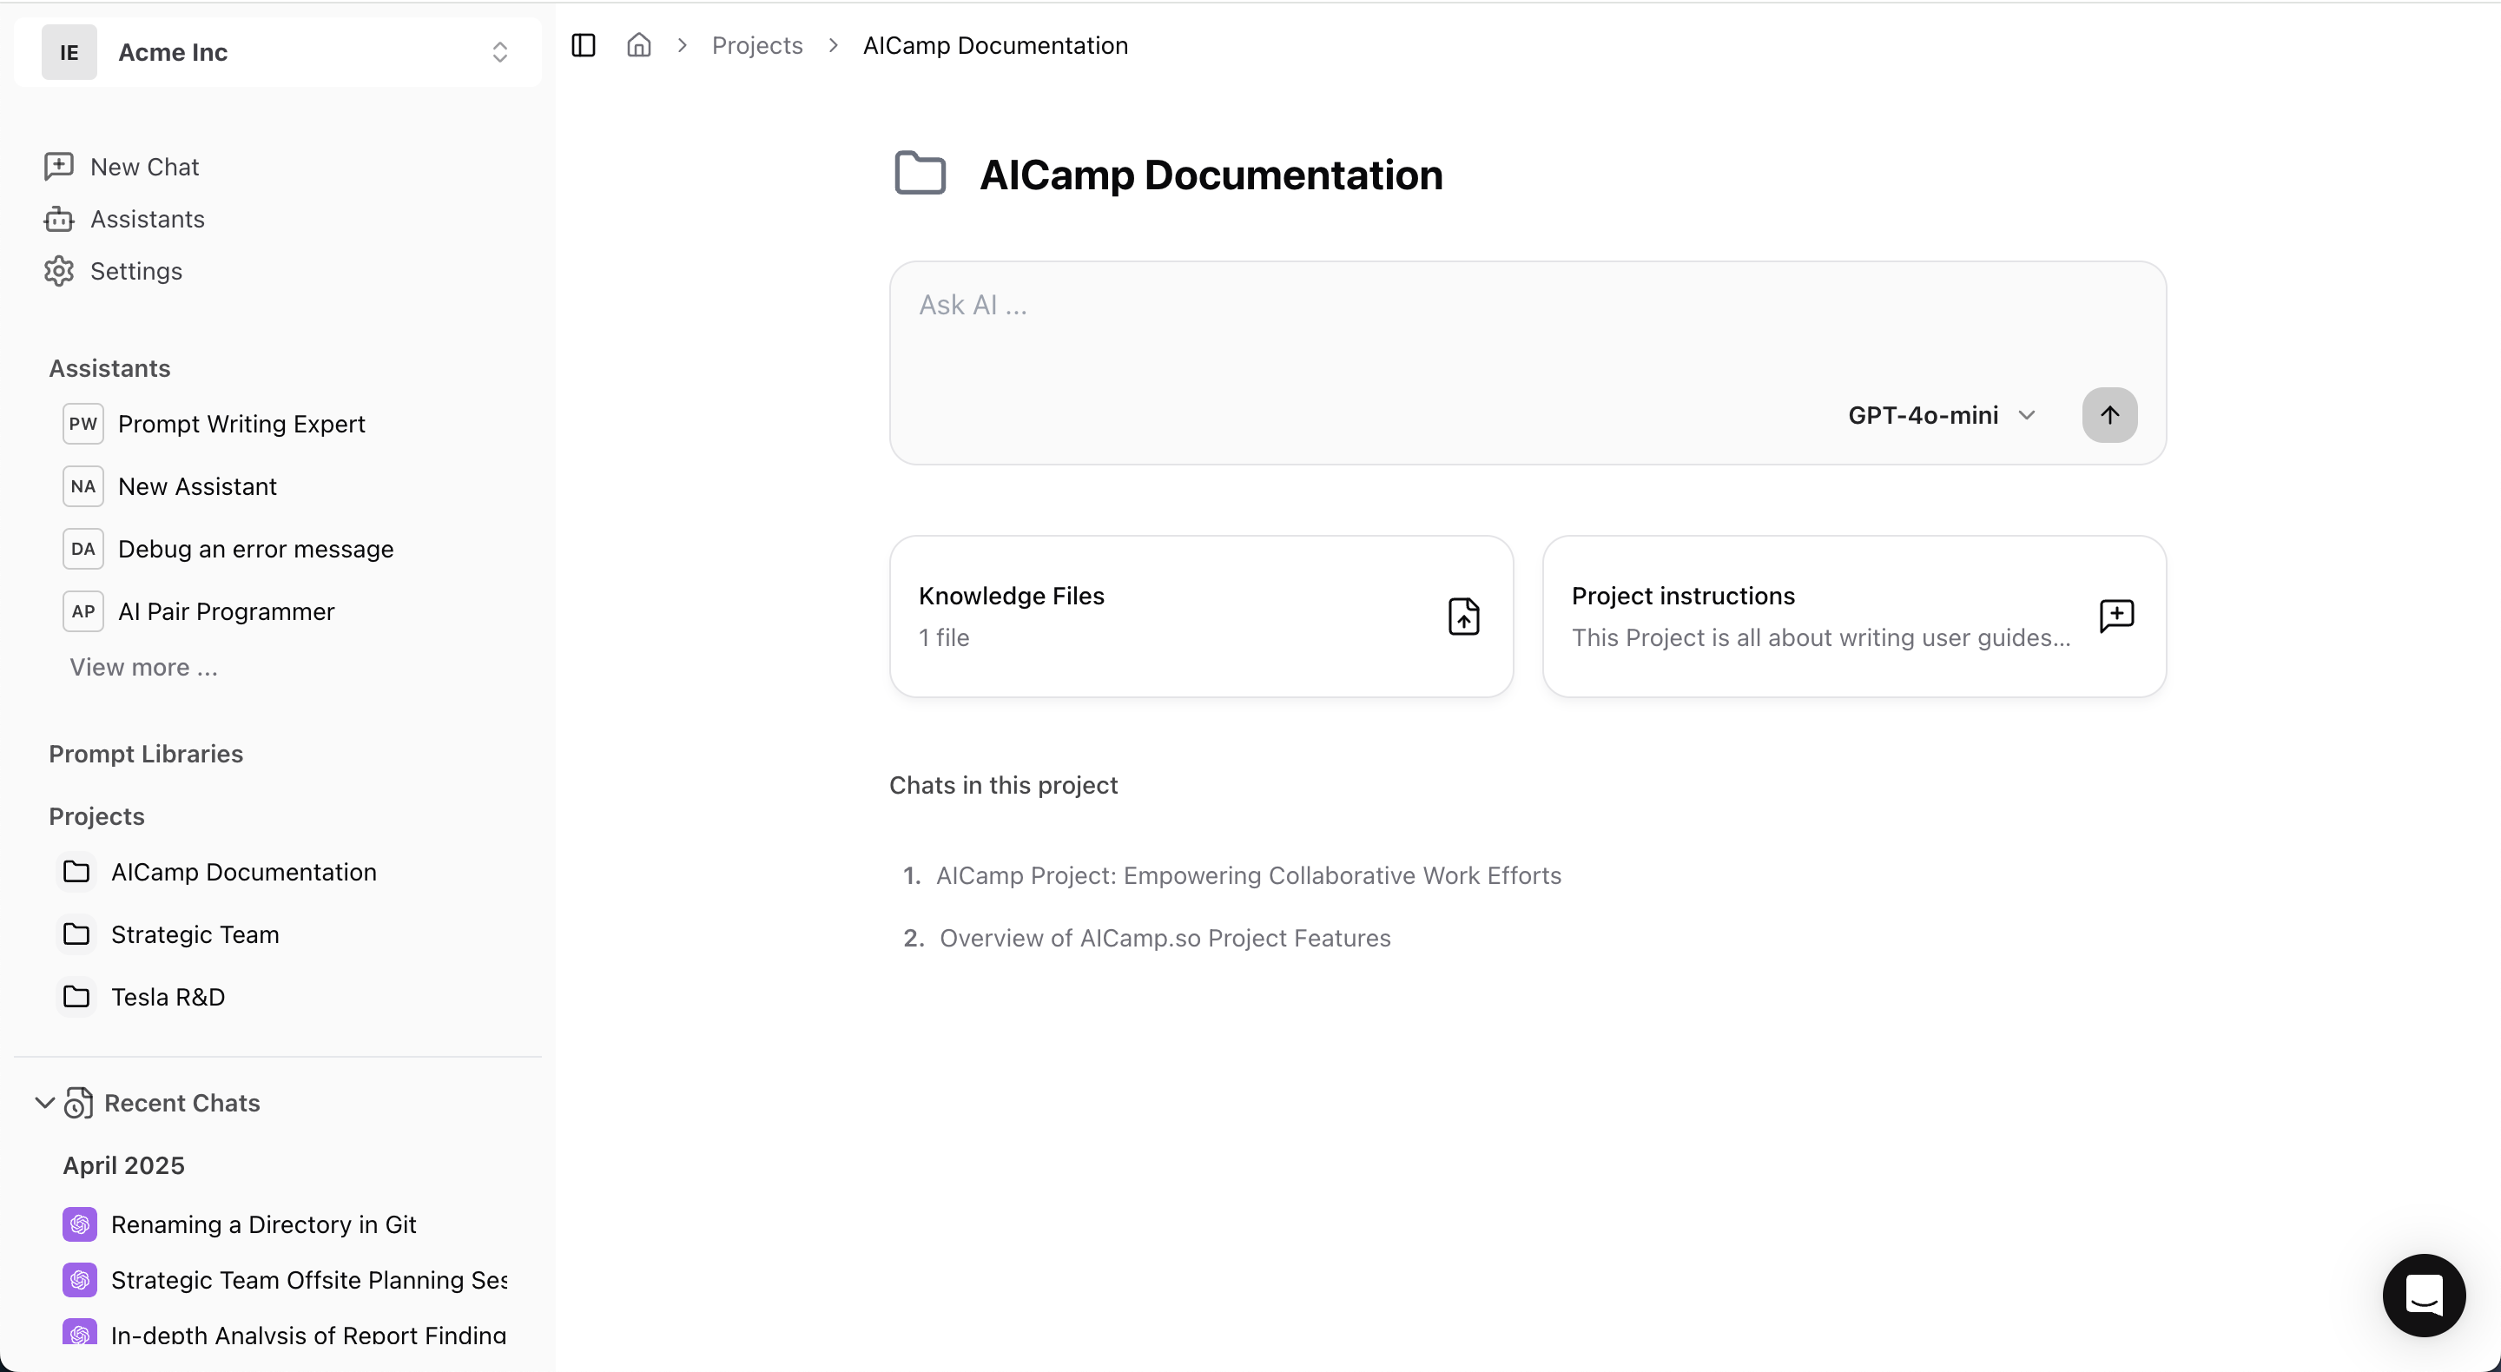Click the PW assistant avatar
This screenshot has width=2501, height=1372.
coord(82,424)
